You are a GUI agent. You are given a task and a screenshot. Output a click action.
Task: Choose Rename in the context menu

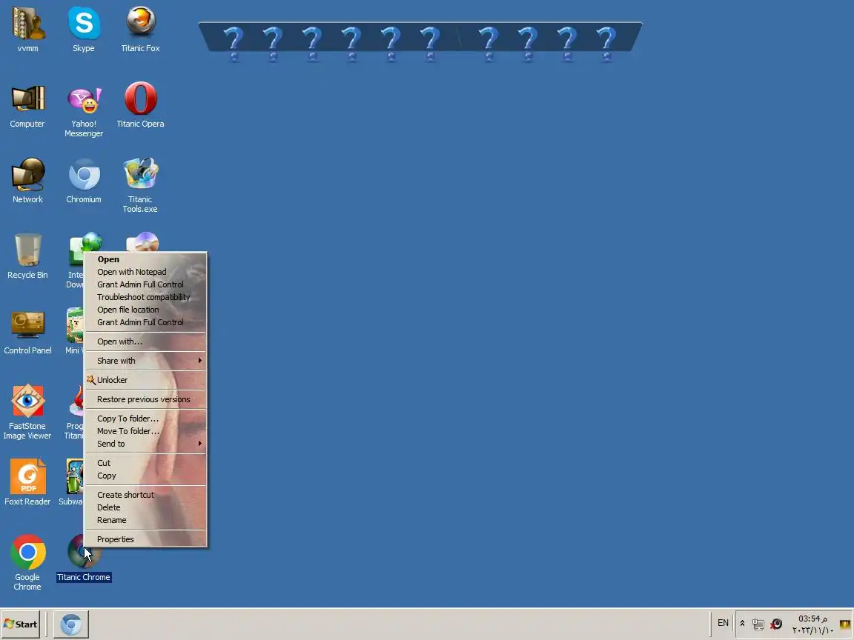coord(146,520)
